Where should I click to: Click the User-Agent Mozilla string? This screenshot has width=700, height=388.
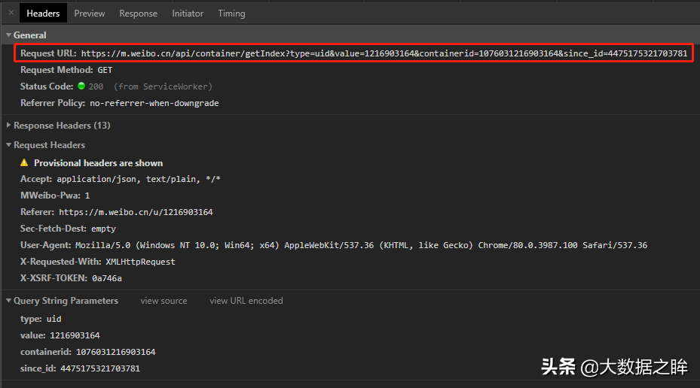tap(361, 245)
